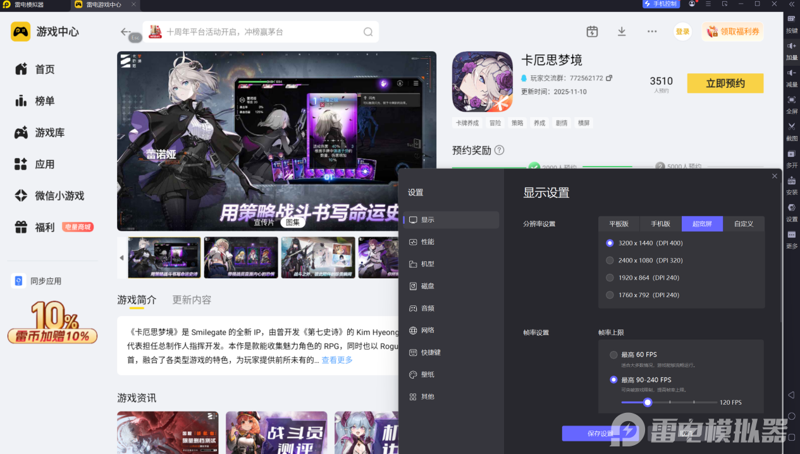This screenshot has height=454, width=800.
Task: Open 按键 keymapping in the right toolbar
Action: [x=791, y=24]
